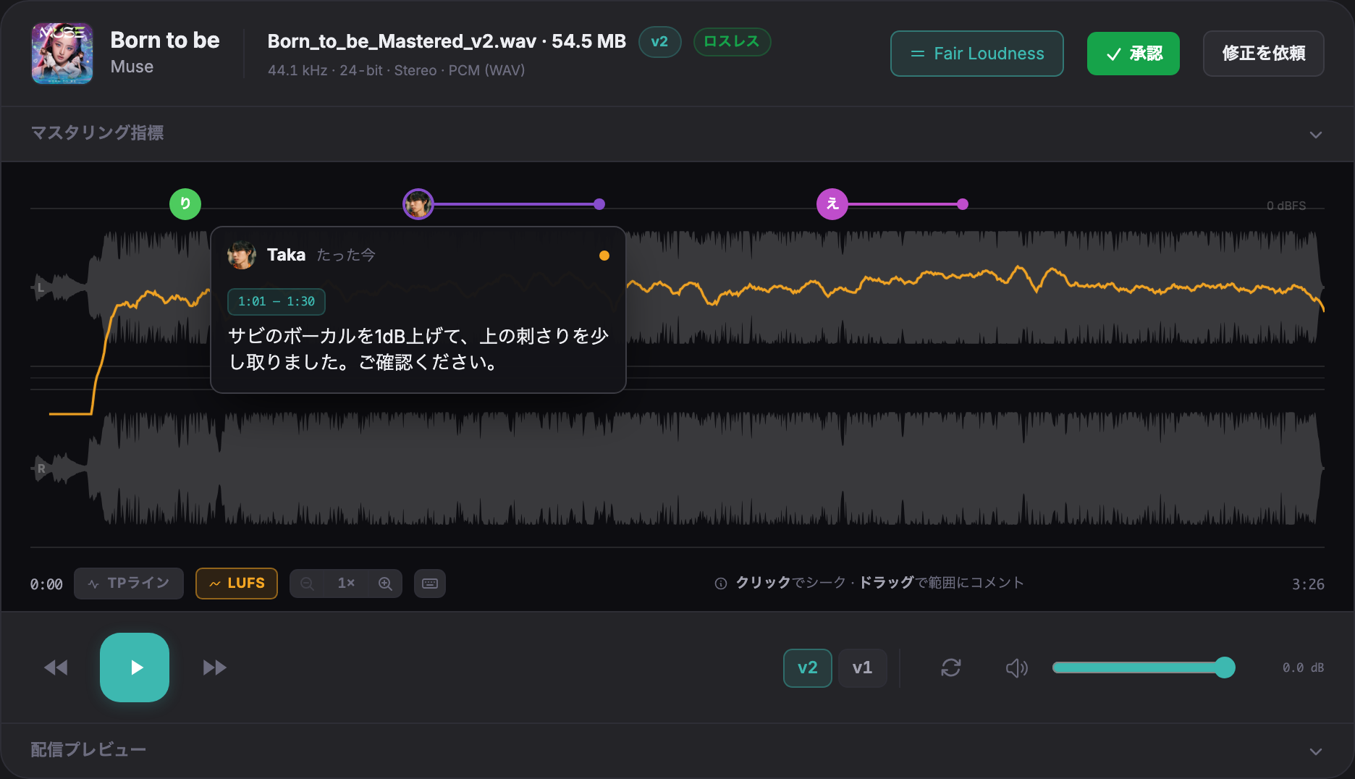Click the info icon beside the seek hint
Image resolution: width=1355 pixels, height=779 pixels.
click(x=721, y=584)
